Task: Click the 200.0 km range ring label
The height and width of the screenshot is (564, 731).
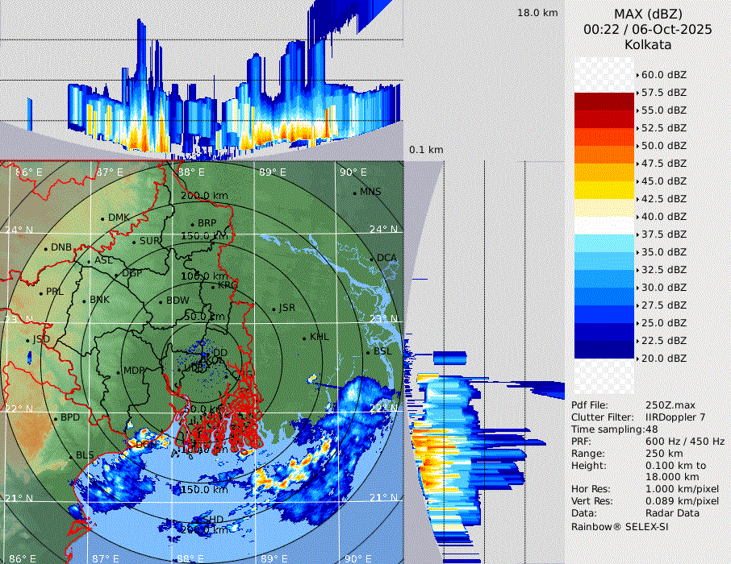Action: pyautogui.click(x=203, y=196)
